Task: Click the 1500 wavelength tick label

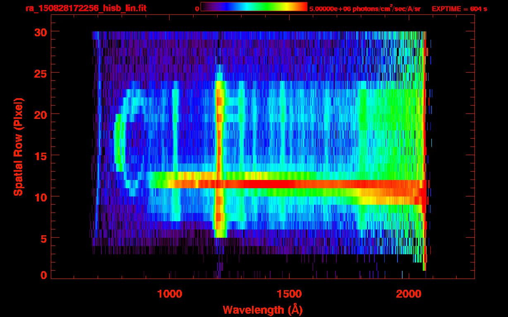Action: pos(289,294)
